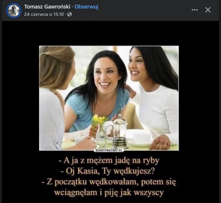Click the line "wciągnęłam i piję jak wszyscy"
Screen dimensions: 221x203
coord(109,192)
